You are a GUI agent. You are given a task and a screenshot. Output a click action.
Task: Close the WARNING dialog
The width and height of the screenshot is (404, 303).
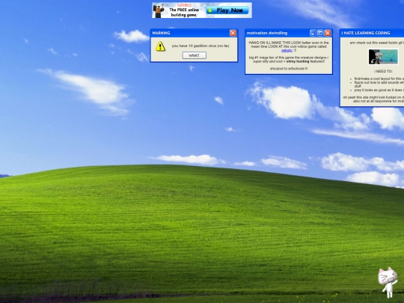tap(233, 33)
